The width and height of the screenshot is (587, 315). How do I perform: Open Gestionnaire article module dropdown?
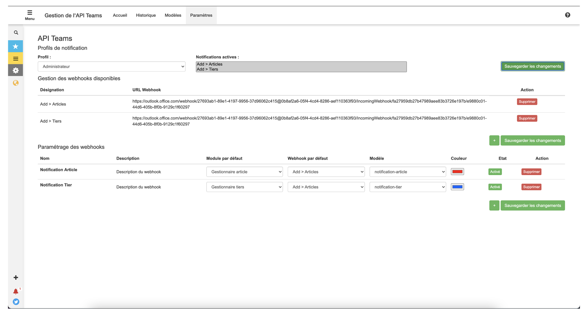245,172
